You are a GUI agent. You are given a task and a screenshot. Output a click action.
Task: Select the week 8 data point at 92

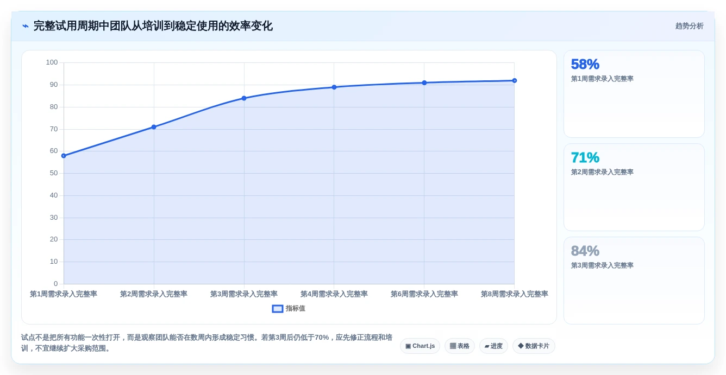[515, 80]
